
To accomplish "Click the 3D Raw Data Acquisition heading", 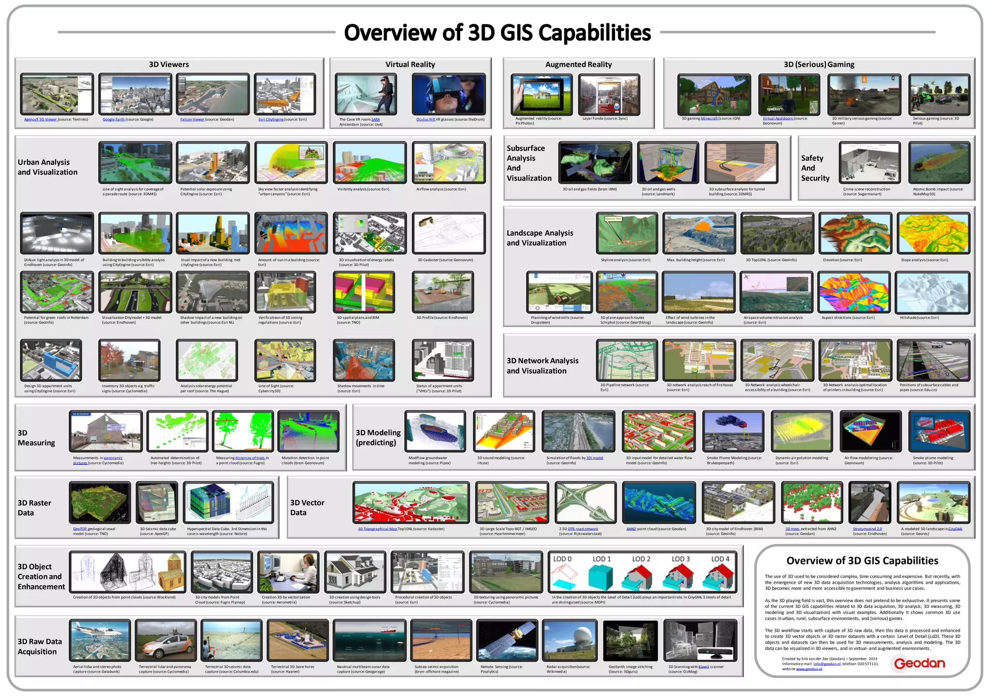I will click(40, 646).
